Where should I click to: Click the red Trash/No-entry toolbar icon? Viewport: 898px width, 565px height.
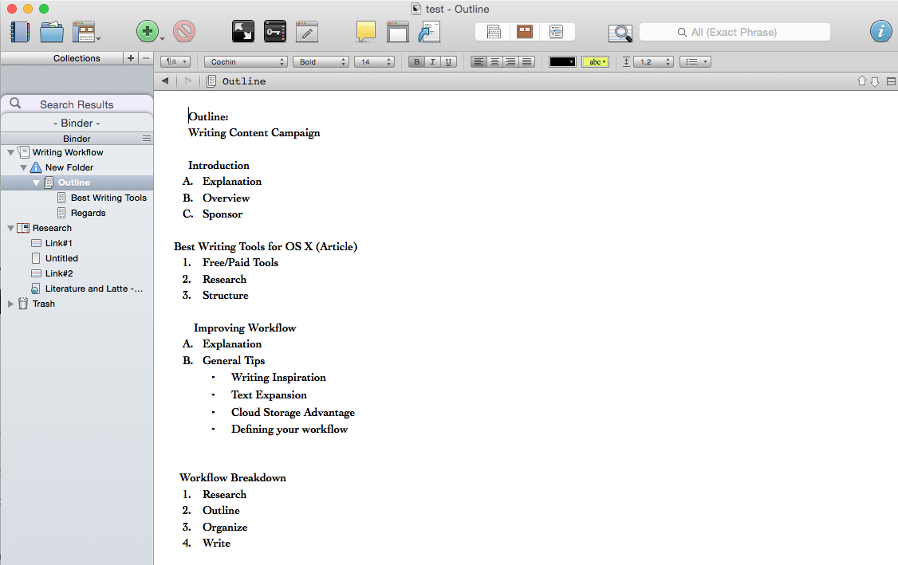[184, 32]
